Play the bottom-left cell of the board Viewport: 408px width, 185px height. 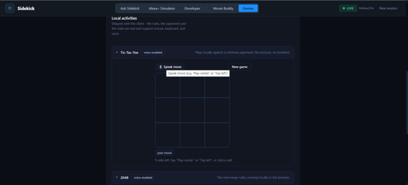tap(168, 135)
